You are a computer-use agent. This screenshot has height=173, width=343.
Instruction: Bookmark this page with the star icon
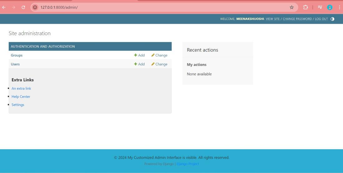(292, 7)
